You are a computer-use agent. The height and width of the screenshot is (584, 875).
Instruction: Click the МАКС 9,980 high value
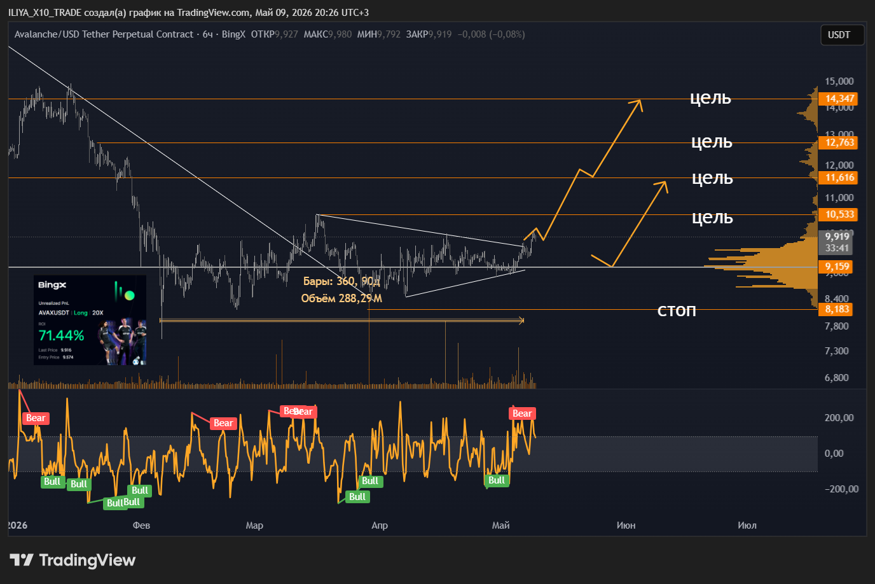pyautogui.click(x=327, y=34)
